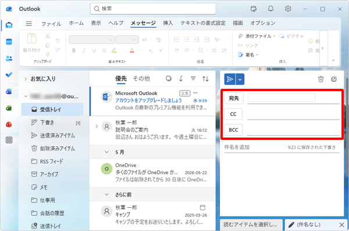Click the 読むアイテムを選択し... bottom tab
Screen dimensions: 349x231
[251, 225]
